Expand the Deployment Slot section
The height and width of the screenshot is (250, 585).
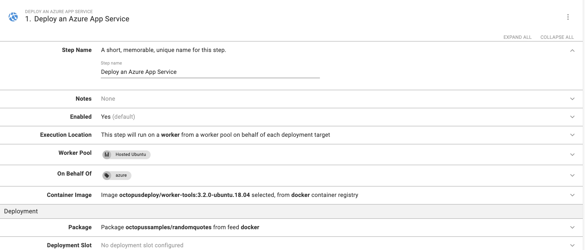coord(572,245)
